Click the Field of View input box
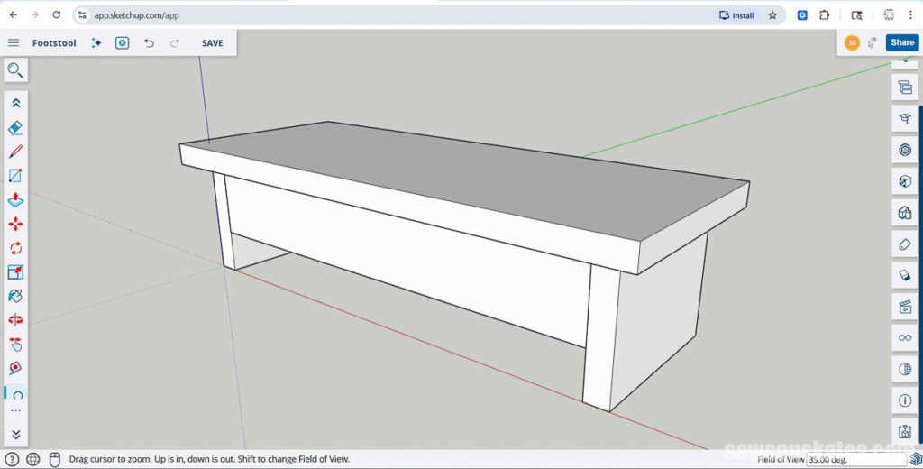 (x=856, y=460)
